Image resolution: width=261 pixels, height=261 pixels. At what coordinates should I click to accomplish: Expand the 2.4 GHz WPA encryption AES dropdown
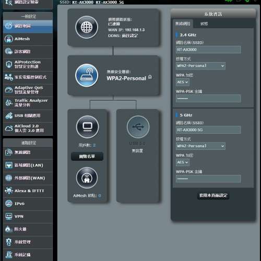pos(183,82)
